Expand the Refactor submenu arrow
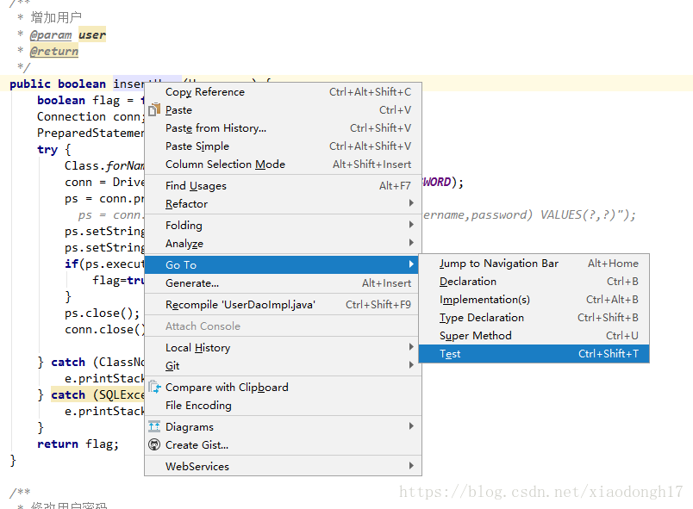The image size is (693, 509). [411, 203]
